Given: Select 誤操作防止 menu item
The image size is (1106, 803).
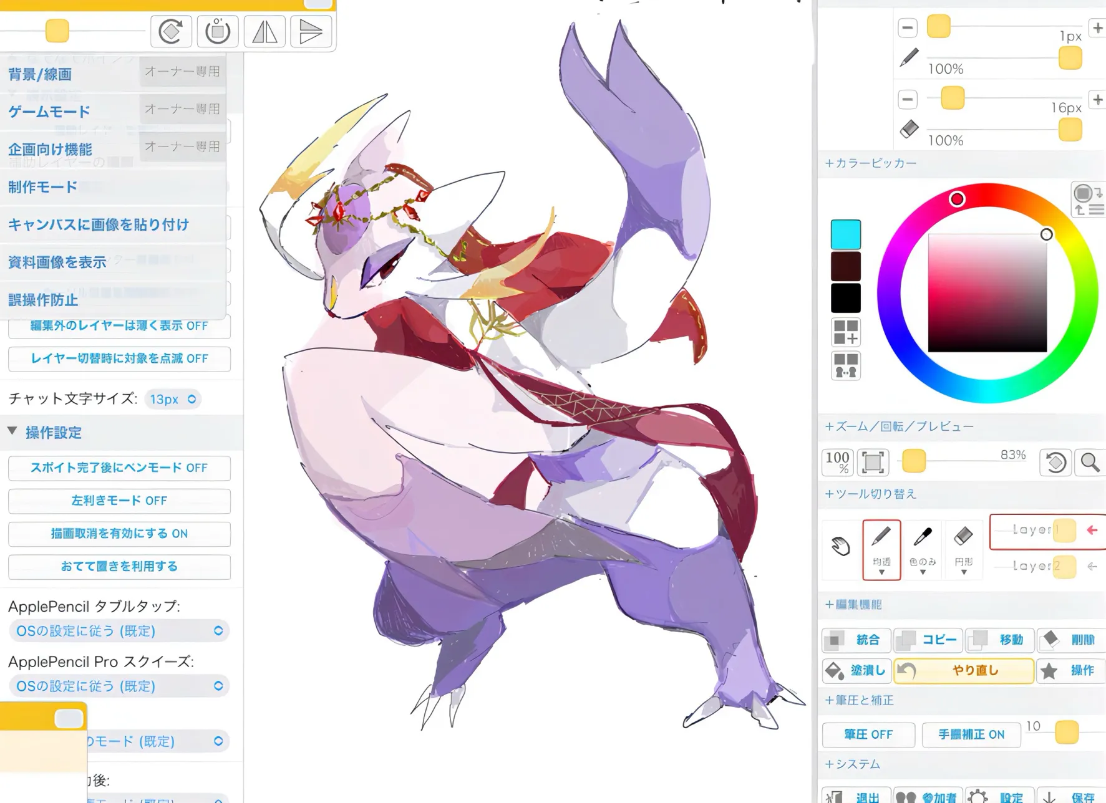Looking at the screenshot, I should click(113, 300).
